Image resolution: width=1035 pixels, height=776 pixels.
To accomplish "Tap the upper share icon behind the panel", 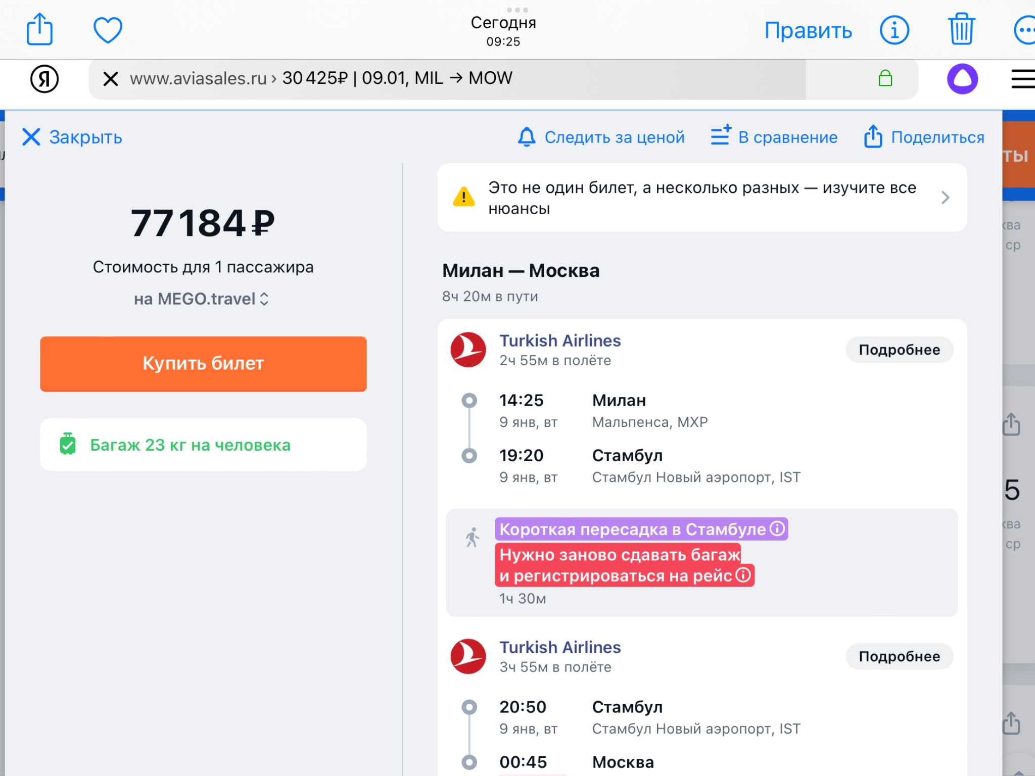I will pyautogui.click(x=1011, y=424).
